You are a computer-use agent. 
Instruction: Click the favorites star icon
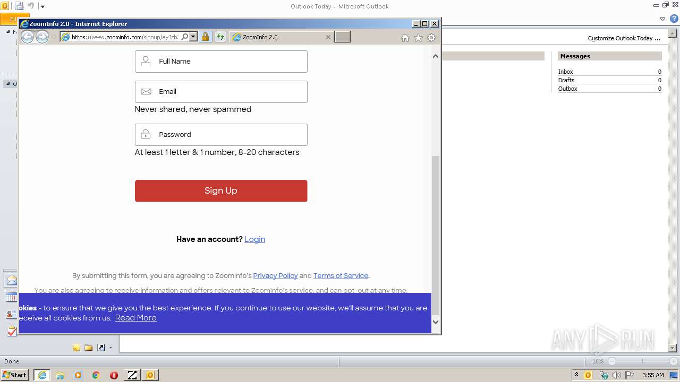pos(418,38)
